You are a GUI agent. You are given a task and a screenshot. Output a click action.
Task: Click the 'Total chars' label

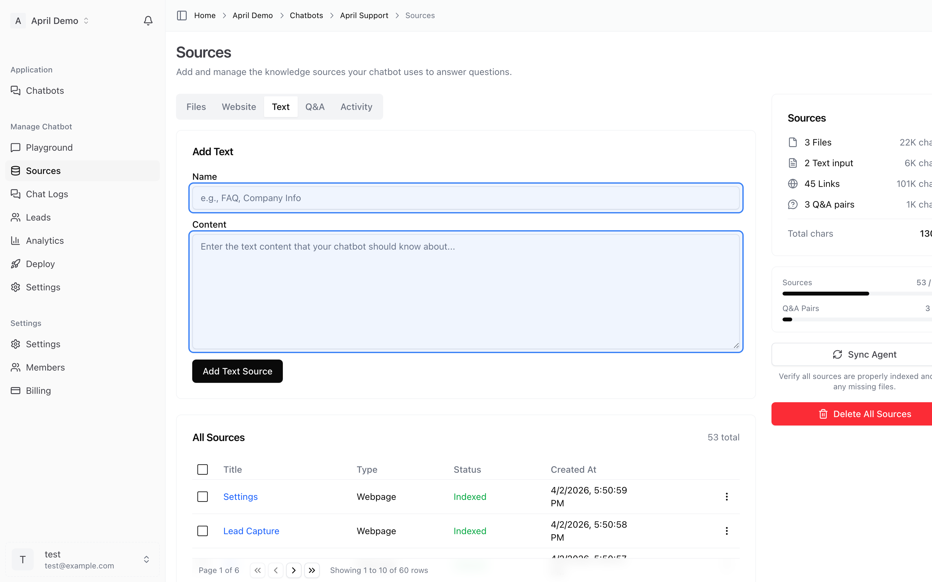click(810, 234)
